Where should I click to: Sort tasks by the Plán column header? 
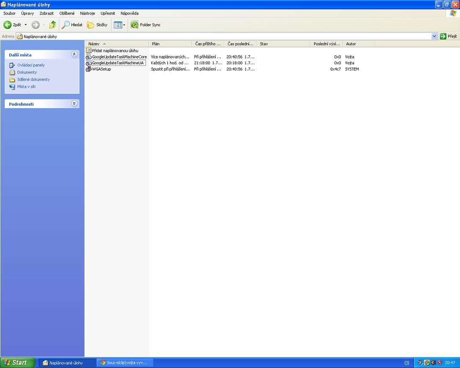click(170, 44)
